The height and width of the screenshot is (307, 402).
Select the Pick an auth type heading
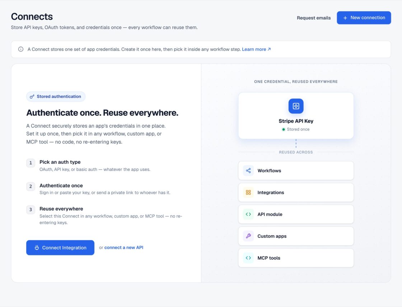(x=60, y=162)
